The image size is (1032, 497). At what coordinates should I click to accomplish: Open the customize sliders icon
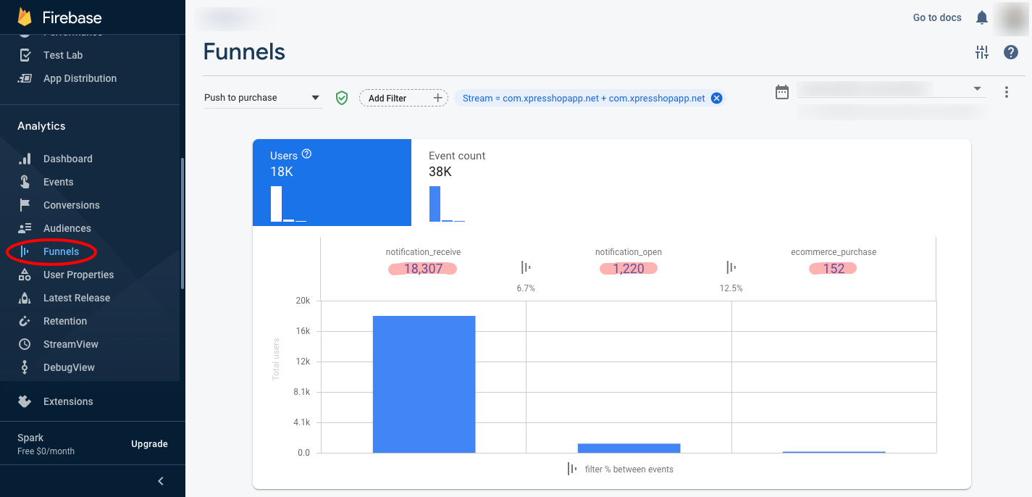pyautogui.click(x=982, y=52)
